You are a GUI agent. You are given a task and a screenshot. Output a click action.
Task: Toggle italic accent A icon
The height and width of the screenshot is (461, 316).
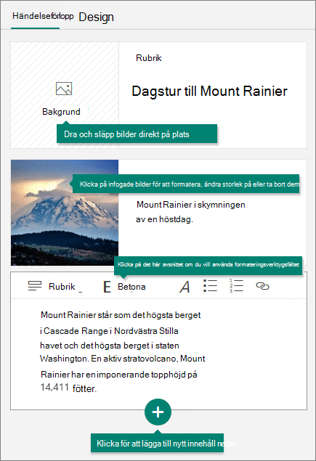(185, 287)
